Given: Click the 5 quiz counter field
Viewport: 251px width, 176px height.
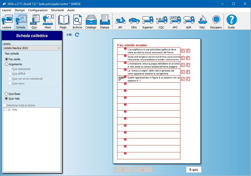Looking at the screenshot, I should [x=194, y=170].
